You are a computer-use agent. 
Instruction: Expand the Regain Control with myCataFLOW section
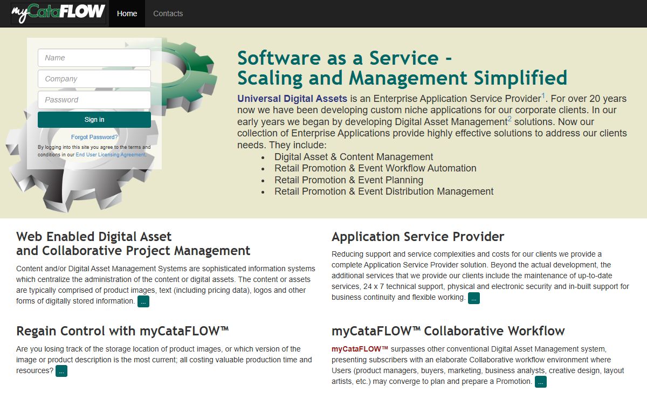61,372
